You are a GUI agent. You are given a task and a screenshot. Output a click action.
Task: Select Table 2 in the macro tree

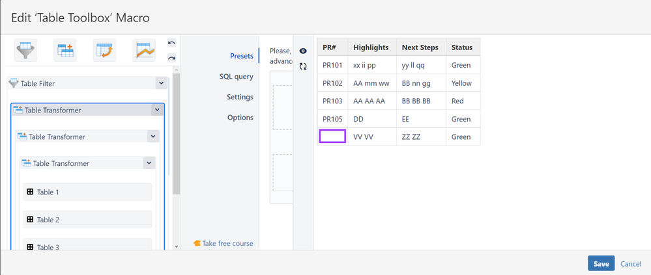(87, 220)
